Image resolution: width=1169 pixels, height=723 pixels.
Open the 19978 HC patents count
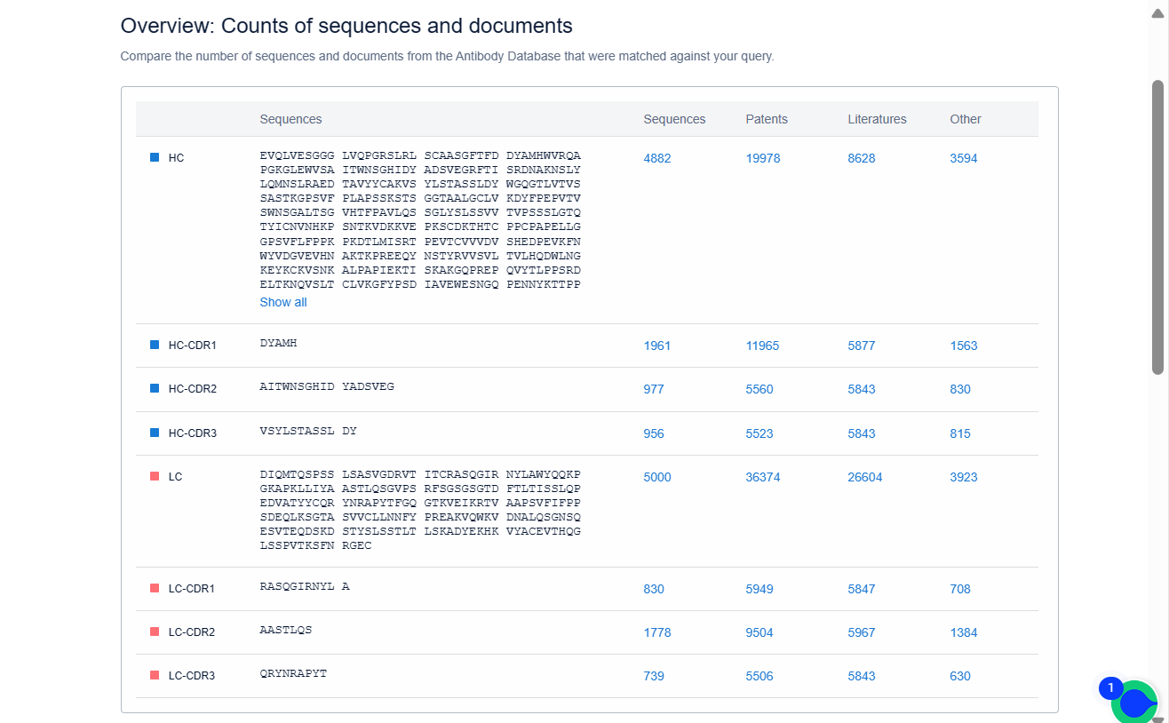pos(762,158)
